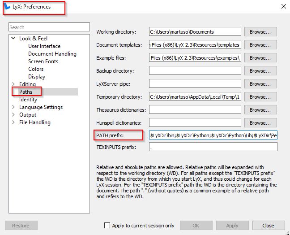Click the Restore button
The image size is (290, 235).
pyautogui.click(x=21, y=226)
